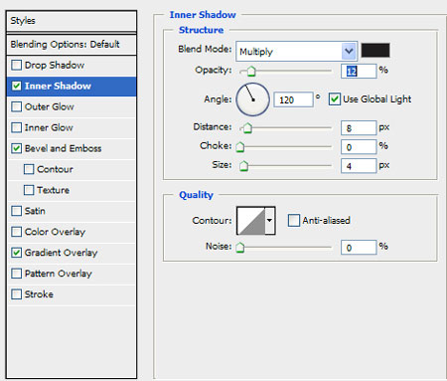The width and height of the screenshot is (447, 381).
Task: Open the Color Overlay settings
Action: tap(55, 232)
